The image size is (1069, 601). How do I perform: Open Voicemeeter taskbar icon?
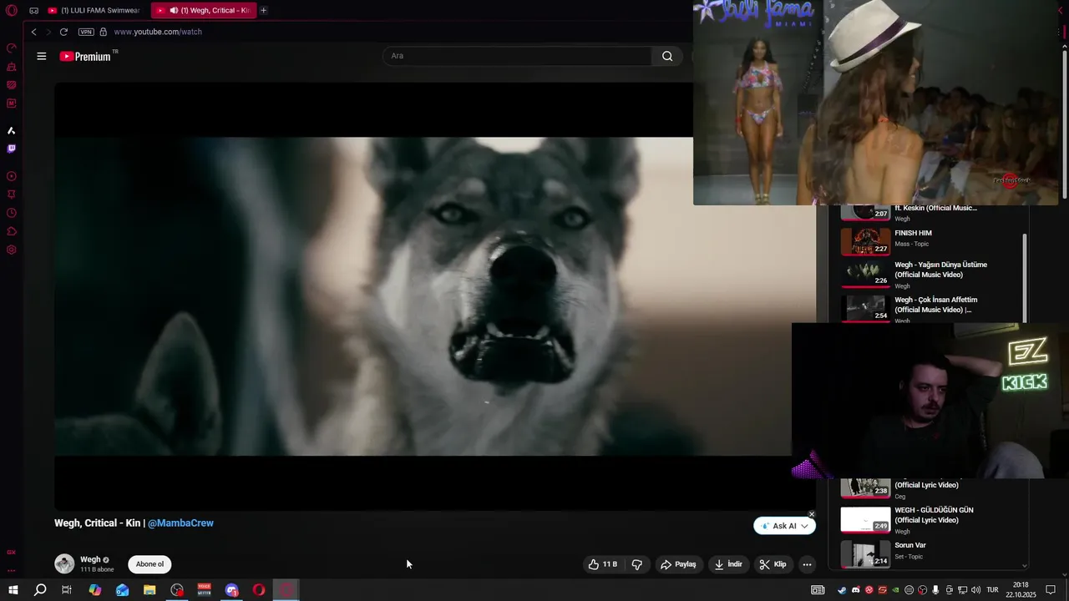205,590
